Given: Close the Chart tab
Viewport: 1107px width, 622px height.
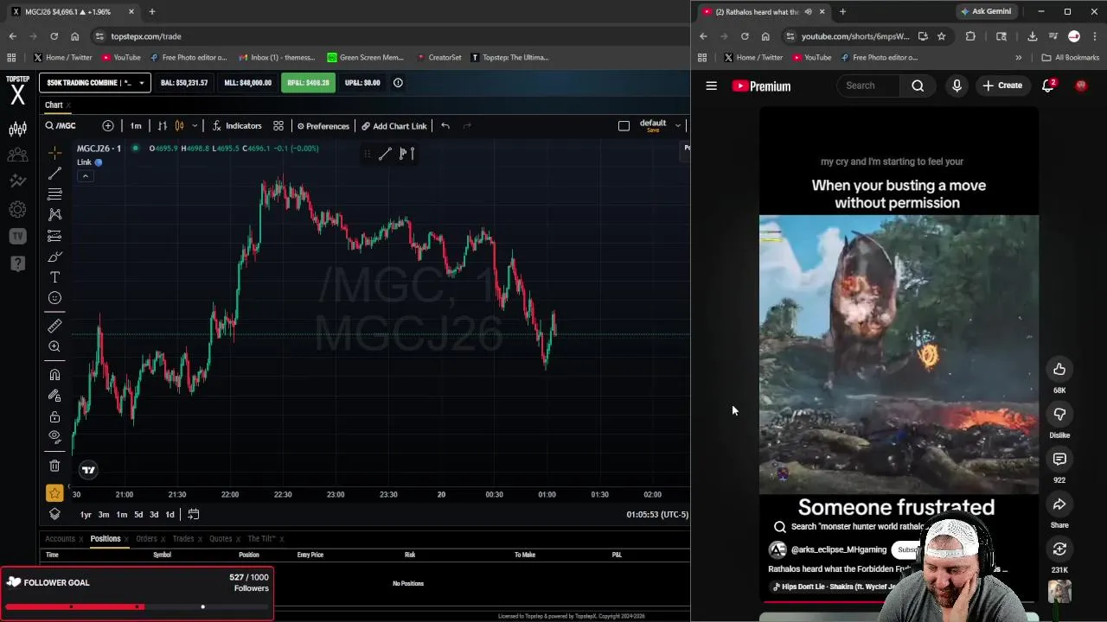Looking at the screenshot, I should click(67, 105).
